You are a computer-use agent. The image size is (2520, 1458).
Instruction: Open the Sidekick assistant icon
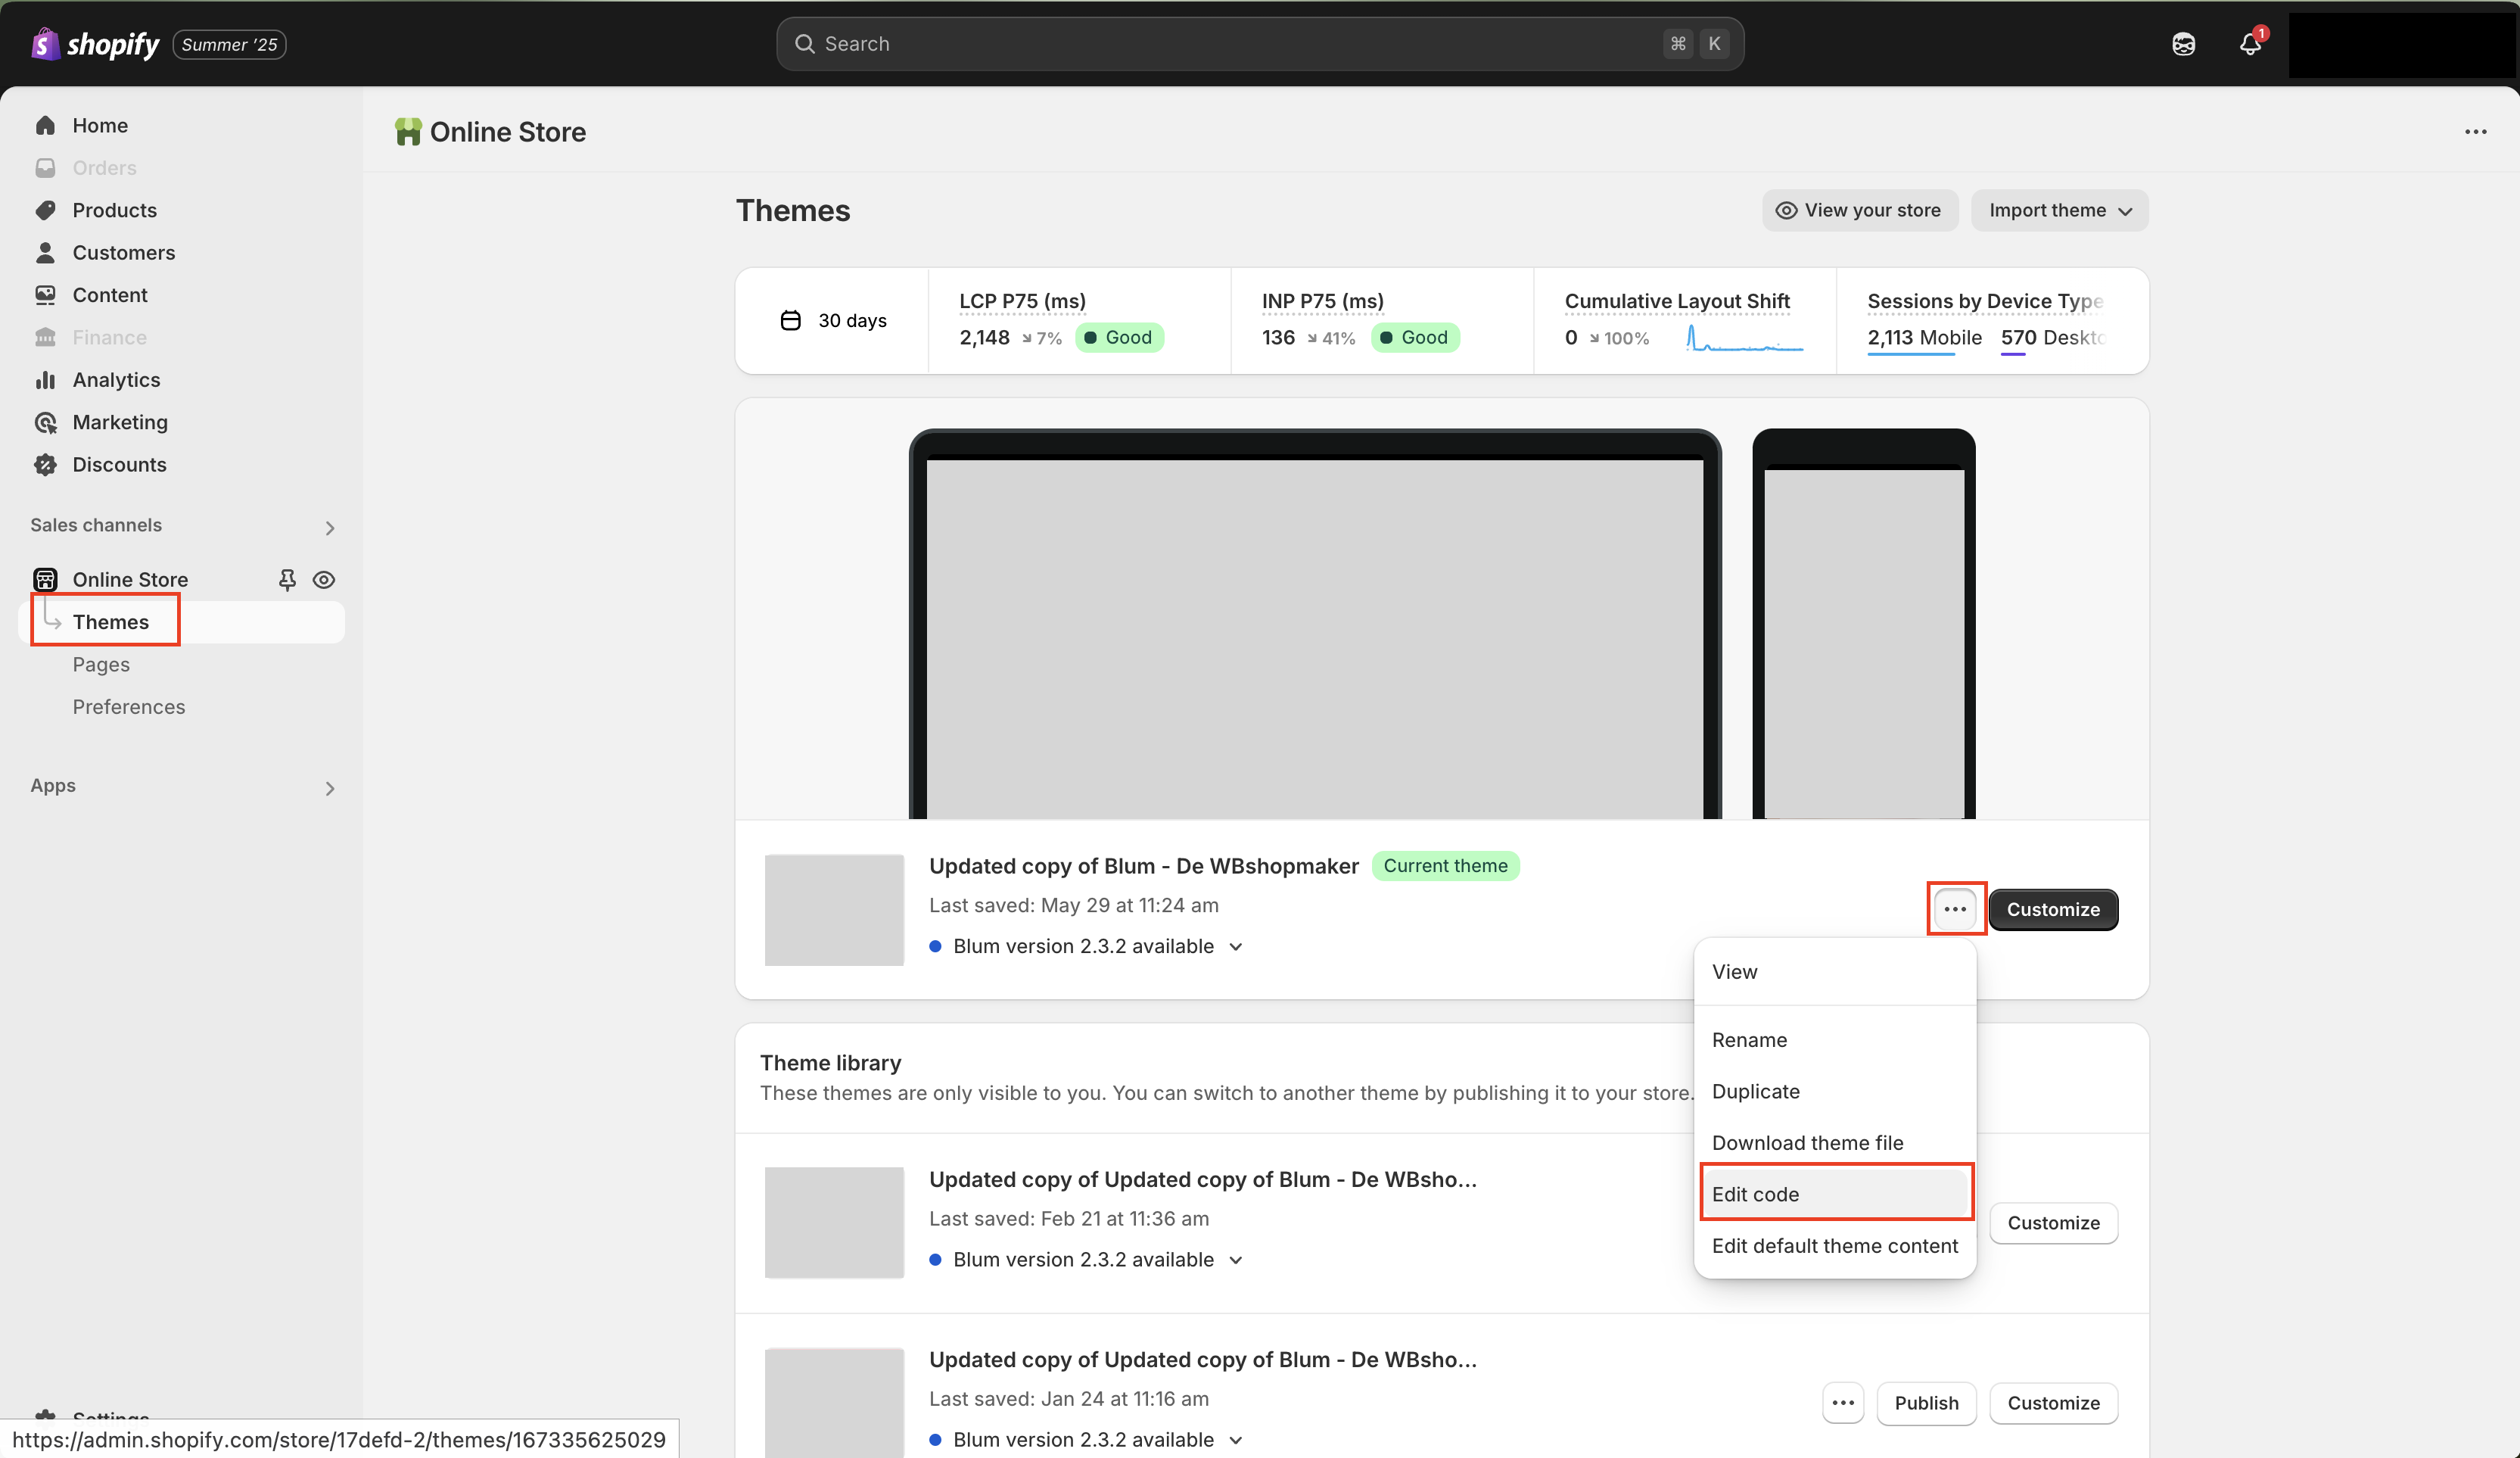pyautogui.click(x=2183, y=44)
